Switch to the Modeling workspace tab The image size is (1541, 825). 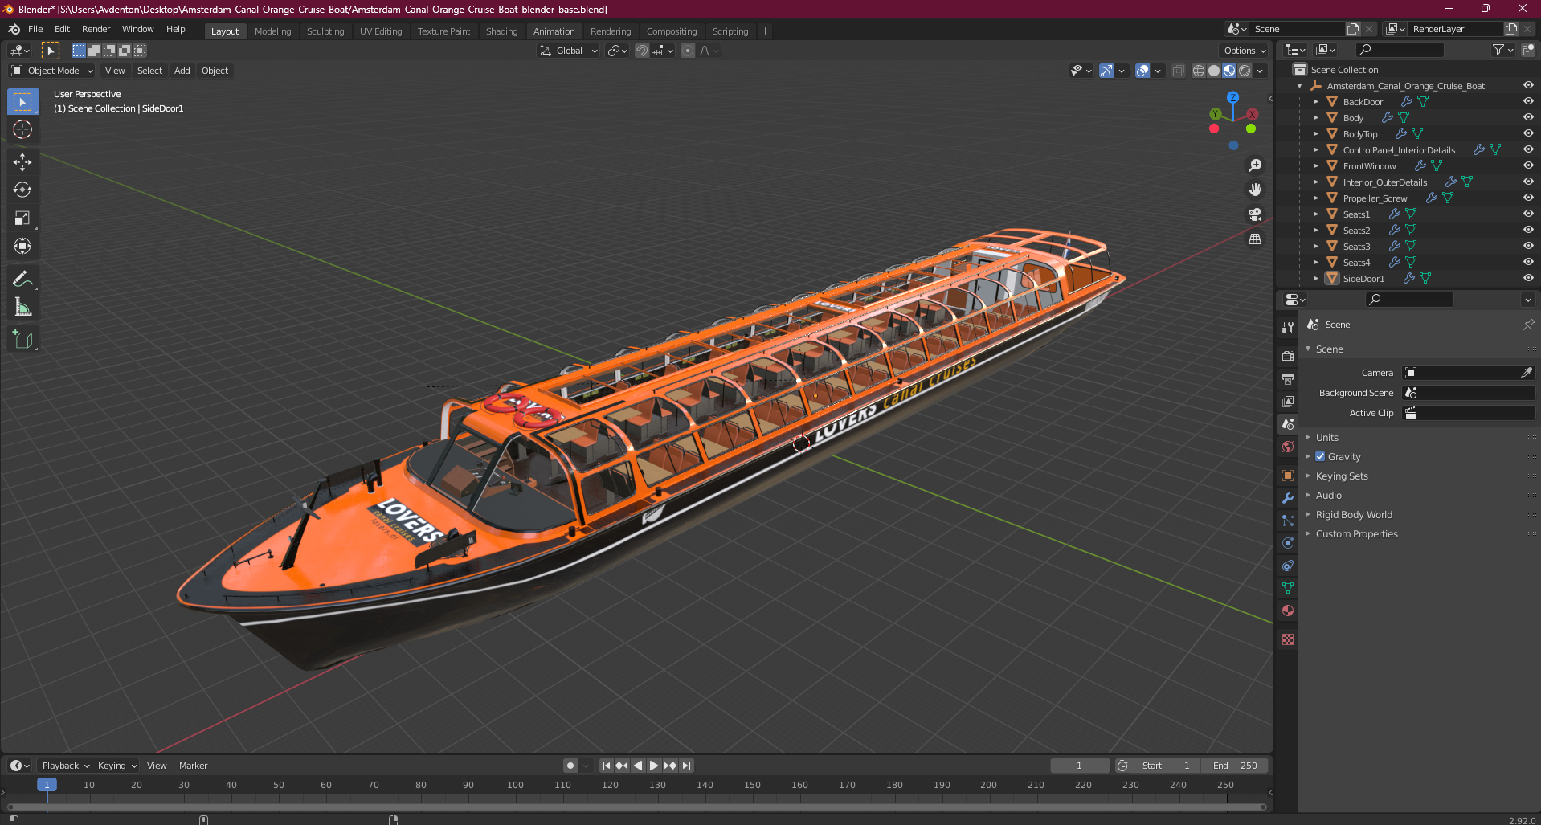272,31
